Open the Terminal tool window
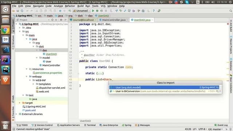This screenshot has width=233, height=131. (90, 125)
